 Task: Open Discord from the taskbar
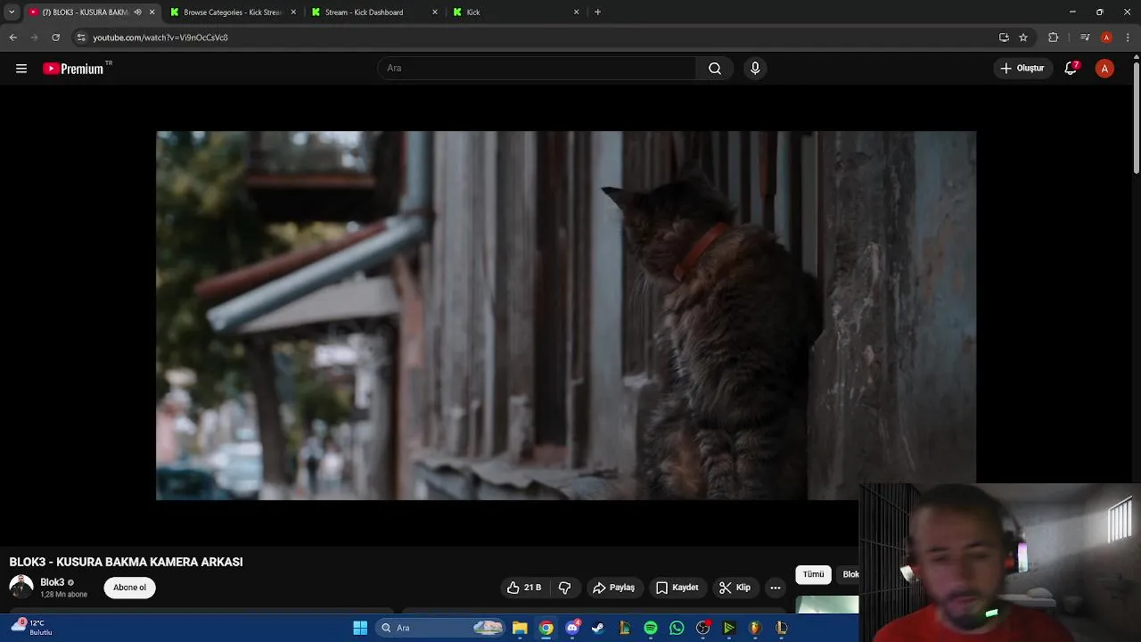pyautogui.click(x=572, y=628)
